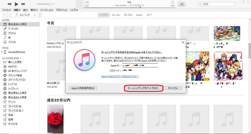251x134 pixels.
Task: Click the next track fast-forward button
Action: (23, 4)
